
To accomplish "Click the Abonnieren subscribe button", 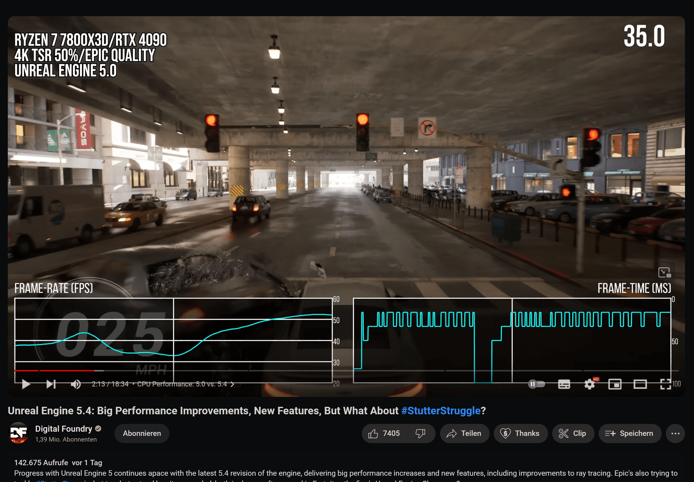I will [x=142, y=433].
